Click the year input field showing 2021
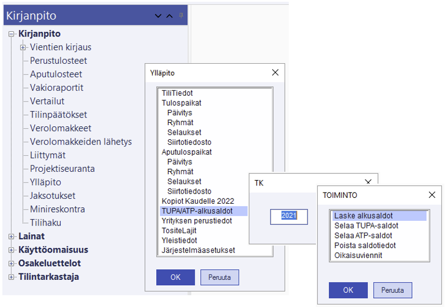Image resolution: width=445 pixels, height=307 pixels. tap(289, 216)
